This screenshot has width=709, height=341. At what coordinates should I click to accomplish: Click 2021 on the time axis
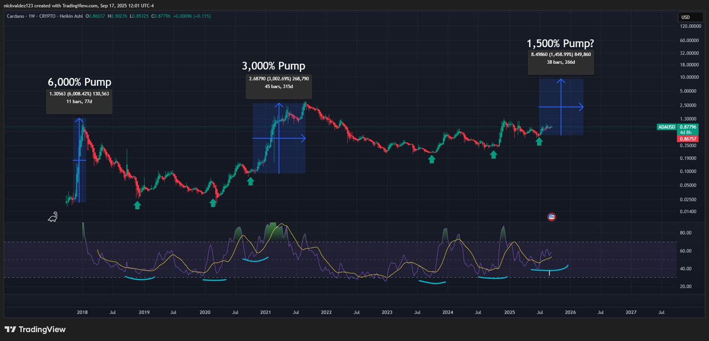point(265,312)
